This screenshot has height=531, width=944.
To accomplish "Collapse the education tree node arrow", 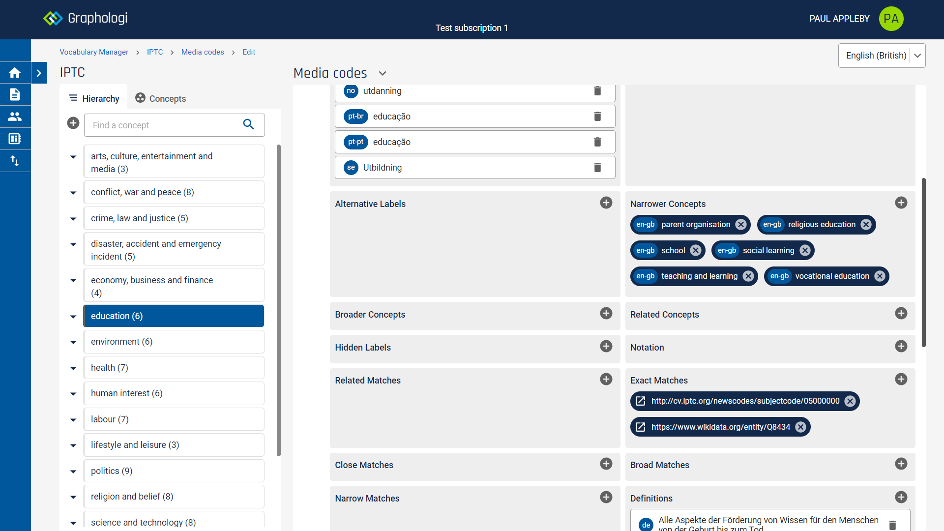I will (73, 316).
